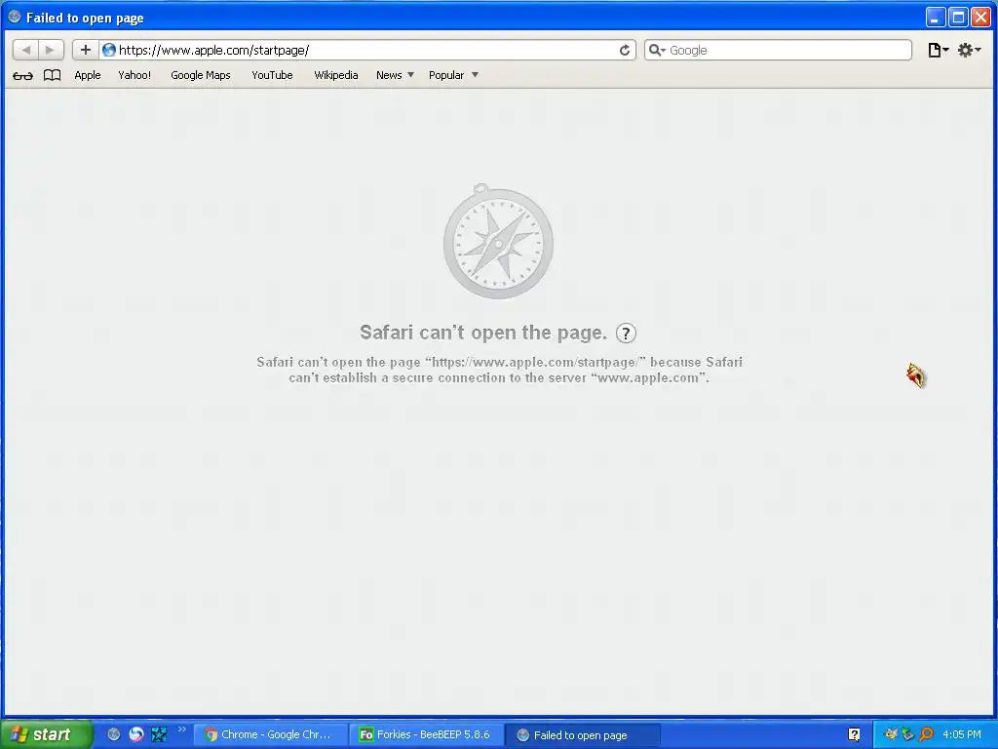998x749 pixels.
Task: Click the globe site icon in address bar
Action: (109, 50)
